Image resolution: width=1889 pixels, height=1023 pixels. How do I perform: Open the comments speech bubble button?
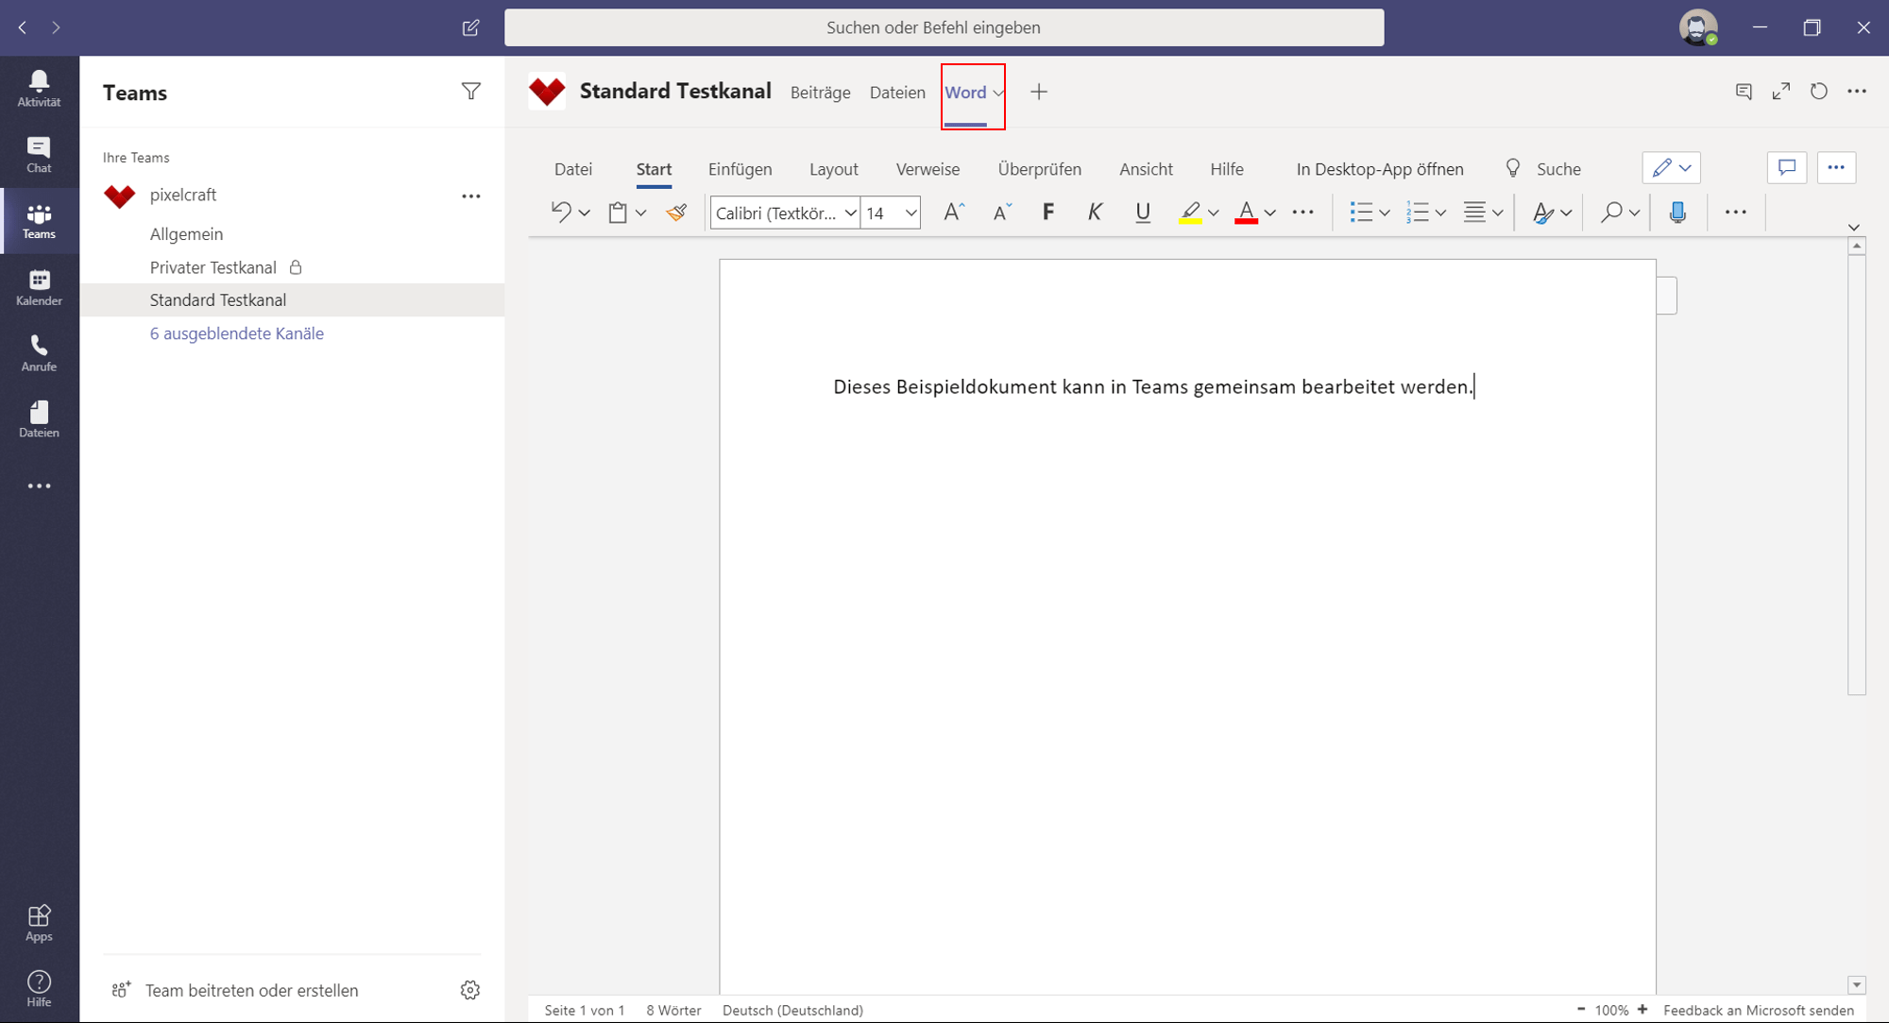tap(1787, 168)
